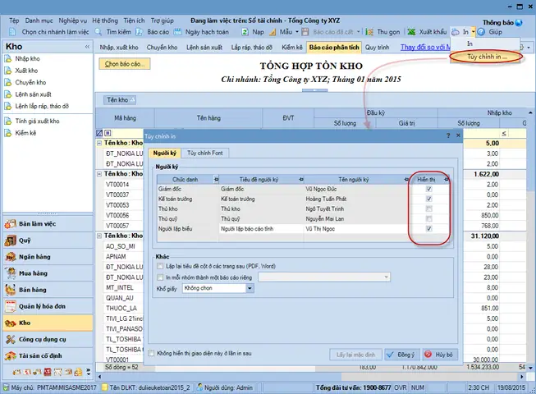This screenshot has height=394, width=536.
Task: Open the In print dropdown arrow
Action: [473, 32]
